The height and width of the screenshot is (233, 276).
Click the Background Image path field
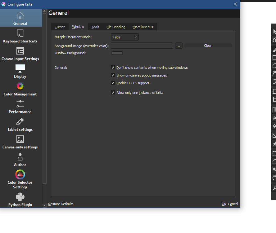point(142,46)
